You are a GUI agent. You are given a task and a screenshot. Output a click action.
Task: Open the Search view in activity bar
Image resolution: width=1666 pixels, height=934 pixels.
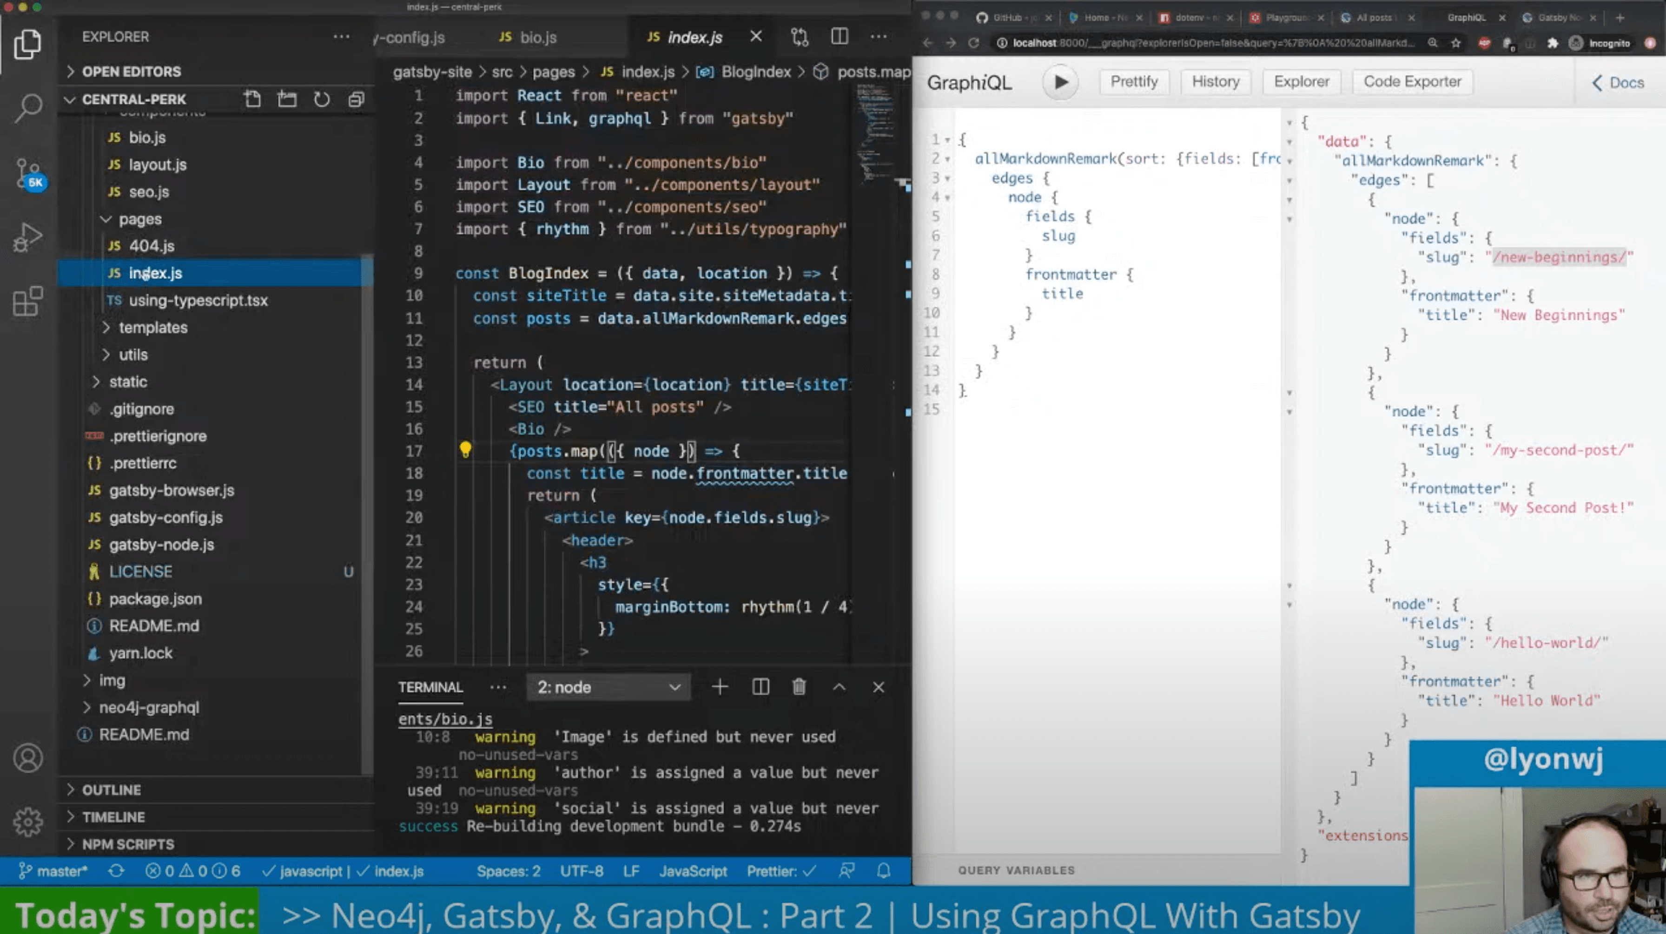pos(28,107)
